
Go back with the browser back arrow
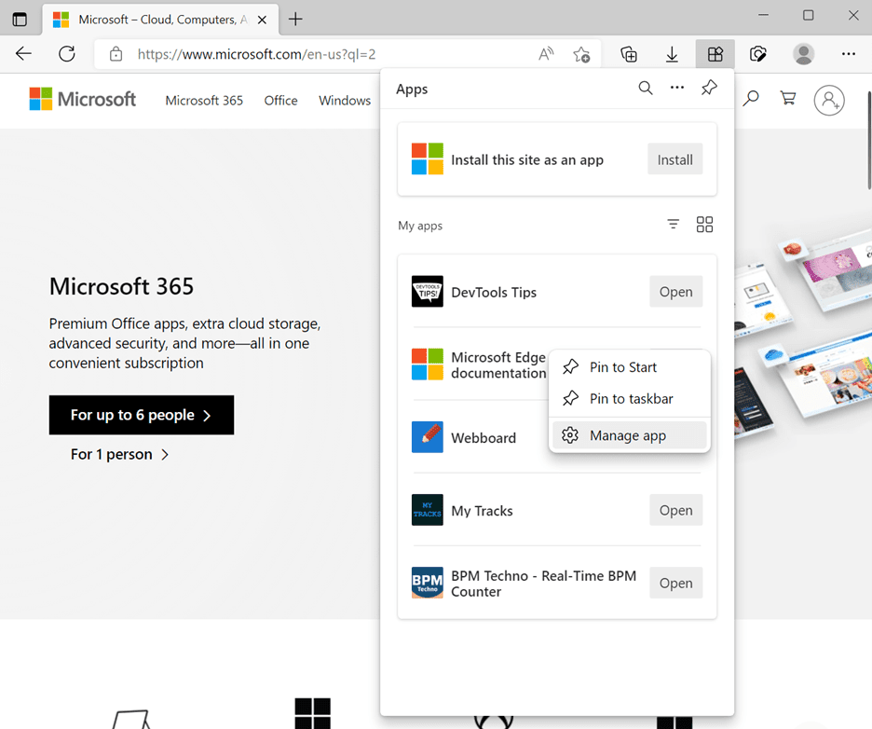pos(23,54)
